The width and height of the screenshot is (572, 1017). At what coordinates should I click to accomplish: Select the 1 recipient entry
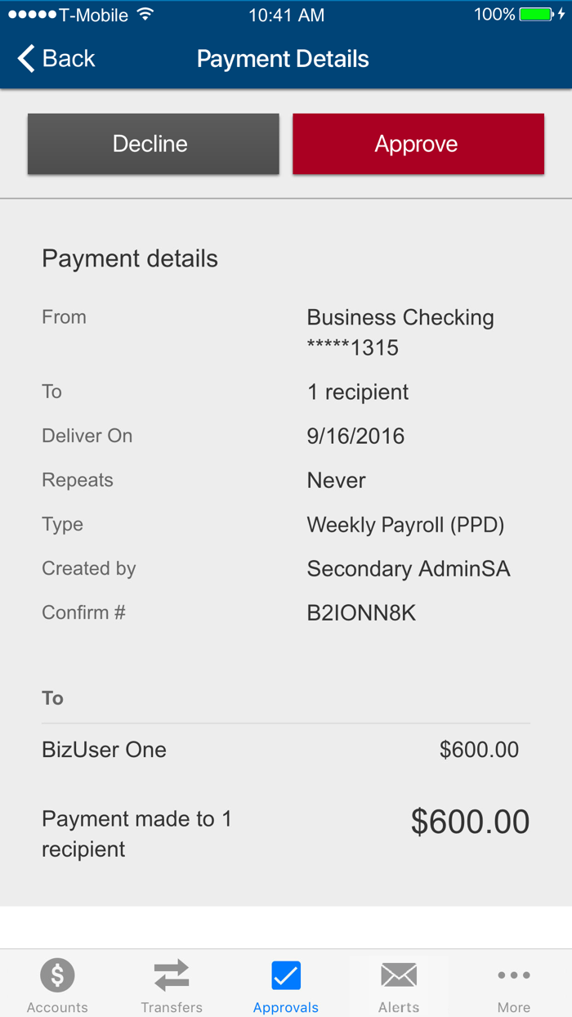click(357, 392)
